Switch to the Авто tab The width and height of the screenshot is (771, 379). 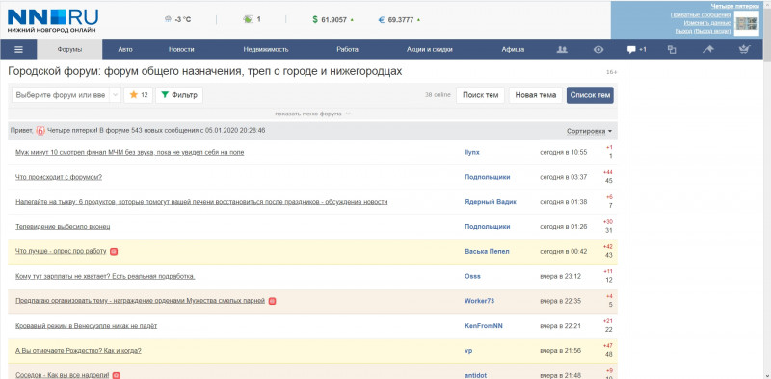point(125,50)
